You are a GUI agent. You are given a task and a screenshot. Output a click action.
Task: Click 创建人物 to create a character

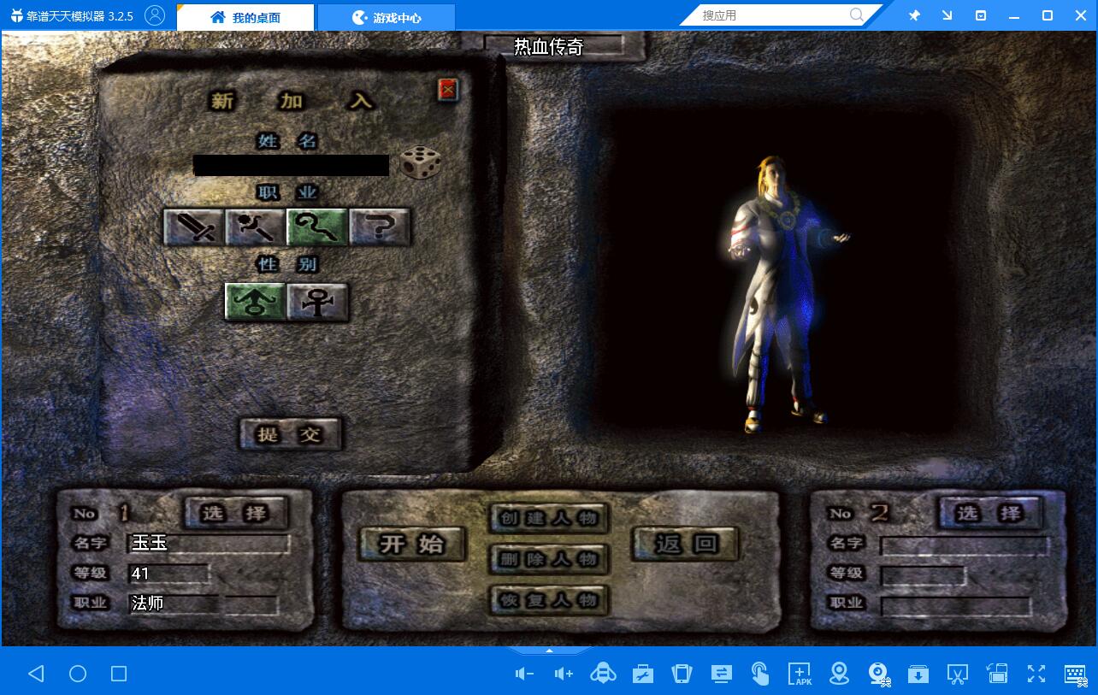coord(549,518)
